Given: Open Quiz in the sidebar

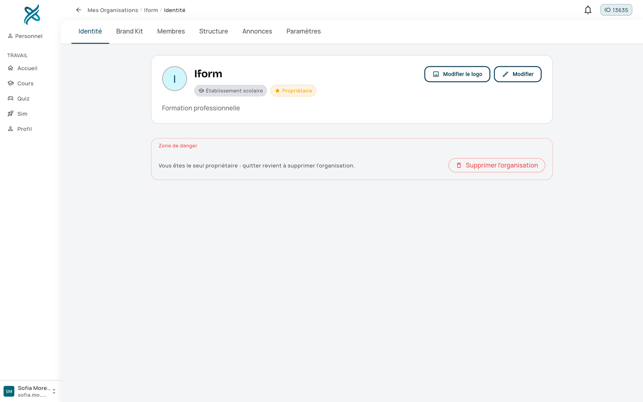Looking at the screenshot, I should tap(18, 99).
